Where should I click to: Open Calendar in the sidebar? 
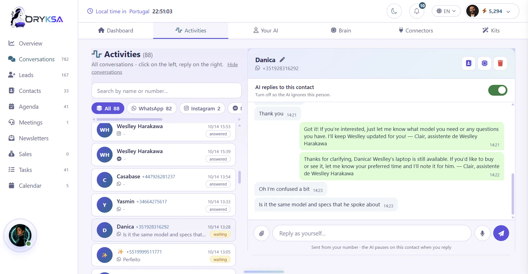coord(39,186)
